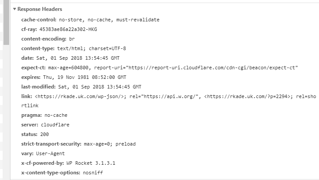Click the cf-ray header name

pyautogui.click(x=30, y=30)
